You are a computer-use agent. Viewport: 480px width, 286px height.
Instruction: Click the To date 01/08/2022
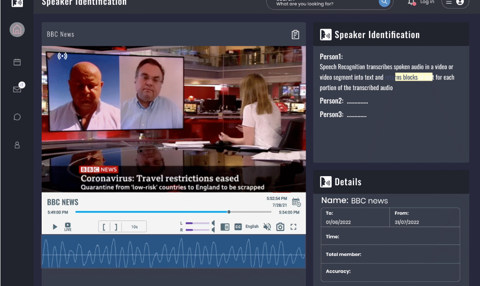(338, 222)
